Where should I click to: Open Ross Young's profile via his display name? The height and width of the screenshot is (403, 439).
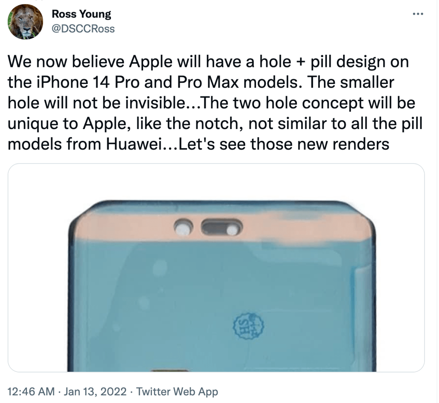click(x=81, y=13)
